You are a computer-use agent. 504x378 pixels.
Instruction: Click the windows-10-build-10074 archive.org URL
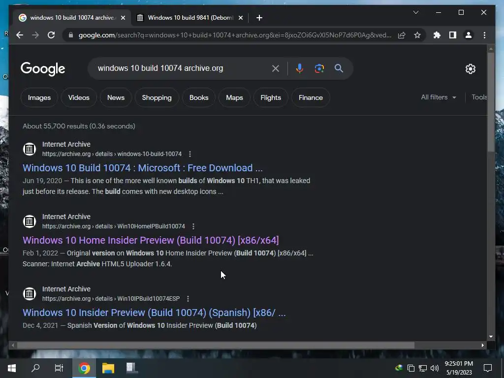[112, 154]
